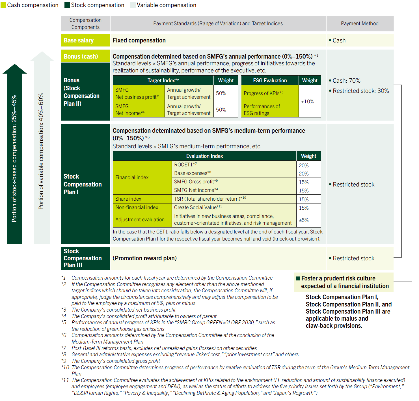Click the Cash: 70% bullet
Viewport: 419px width, 401px height.
pos(344,81)
